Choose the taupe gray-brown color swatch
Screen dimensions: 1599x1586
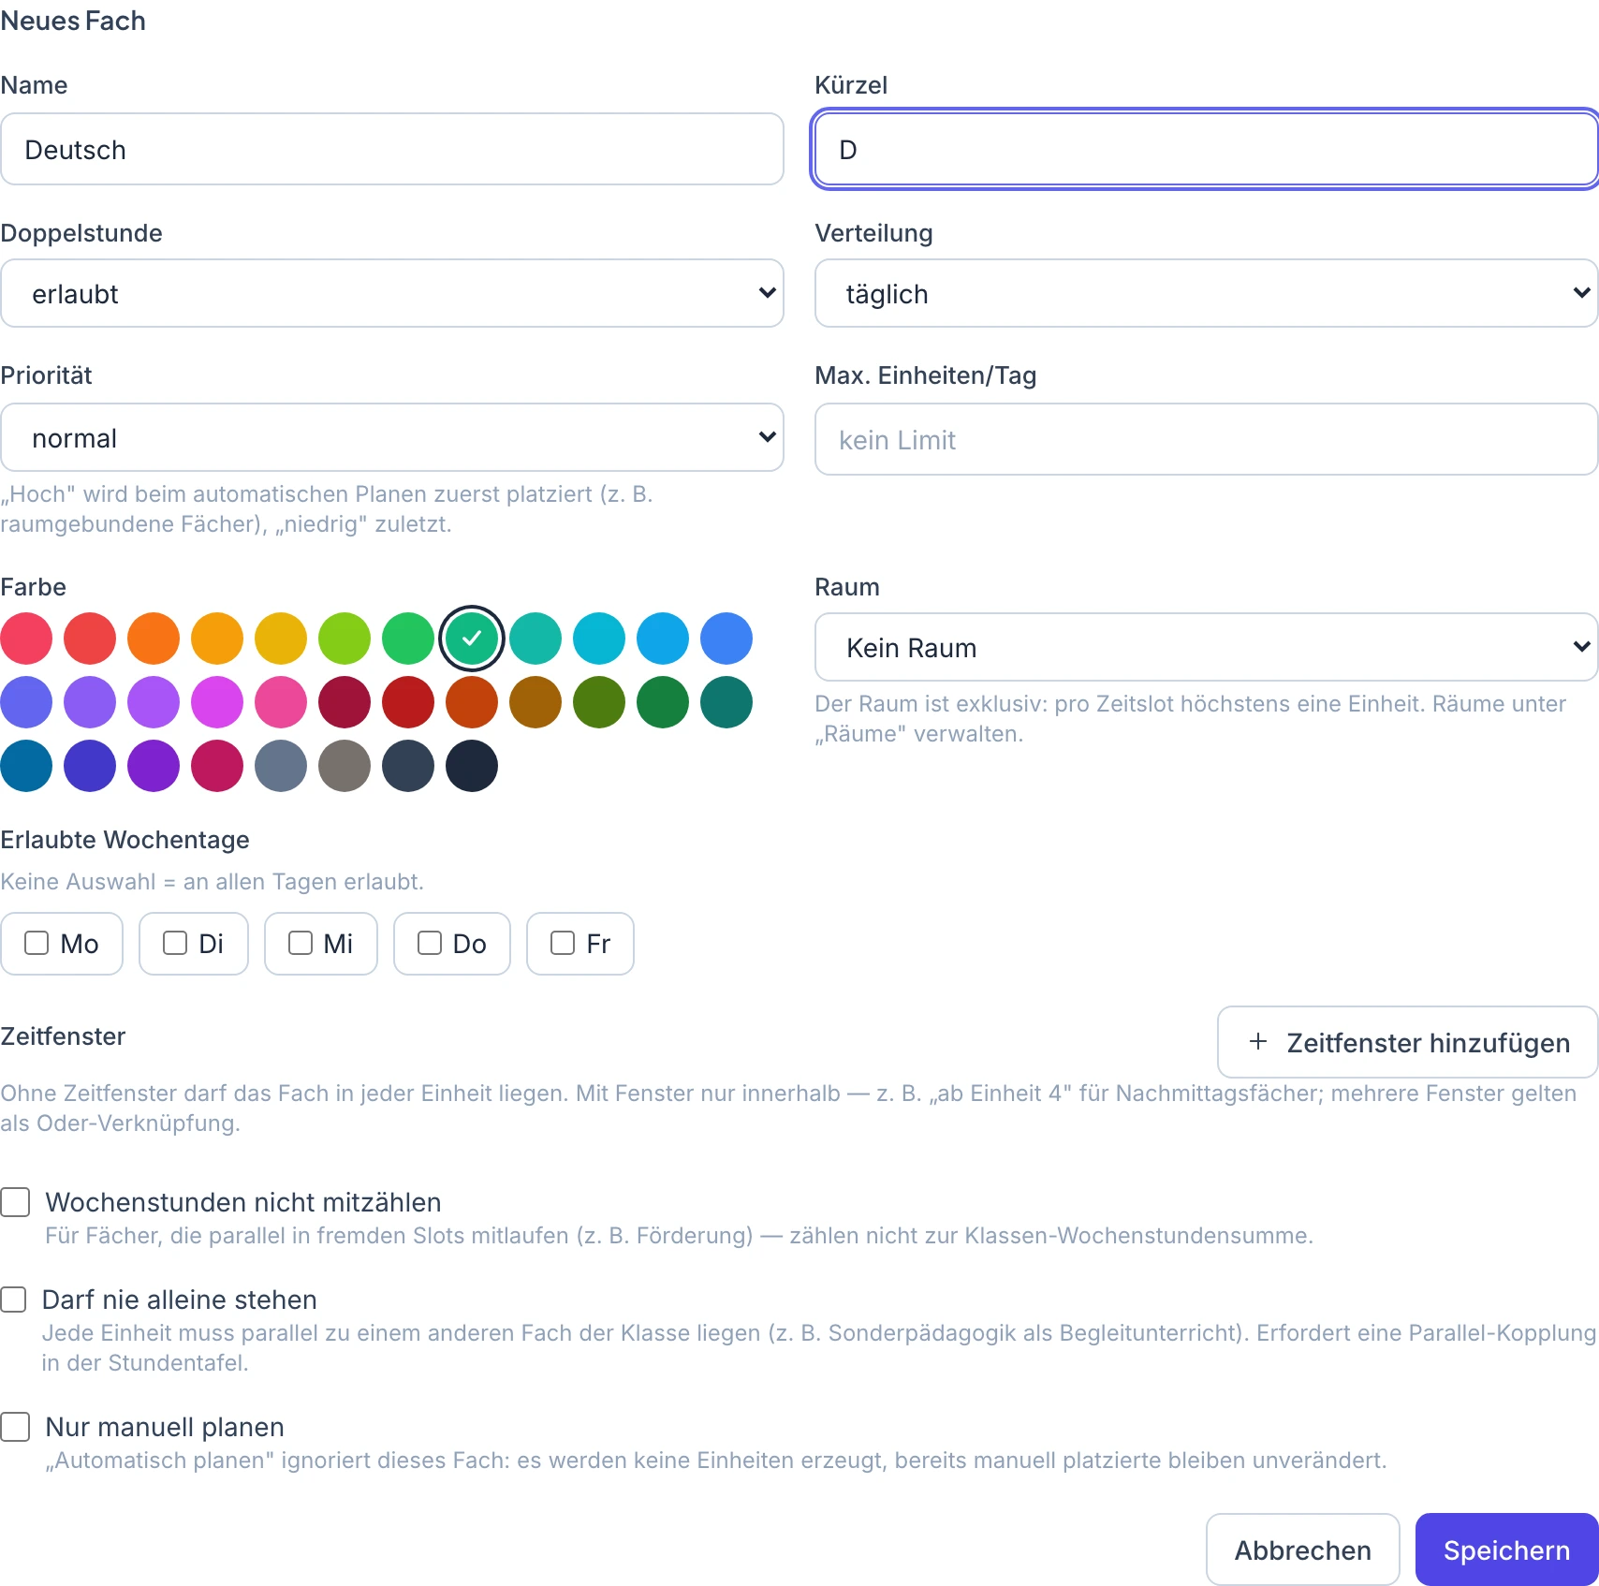[345, 766]
